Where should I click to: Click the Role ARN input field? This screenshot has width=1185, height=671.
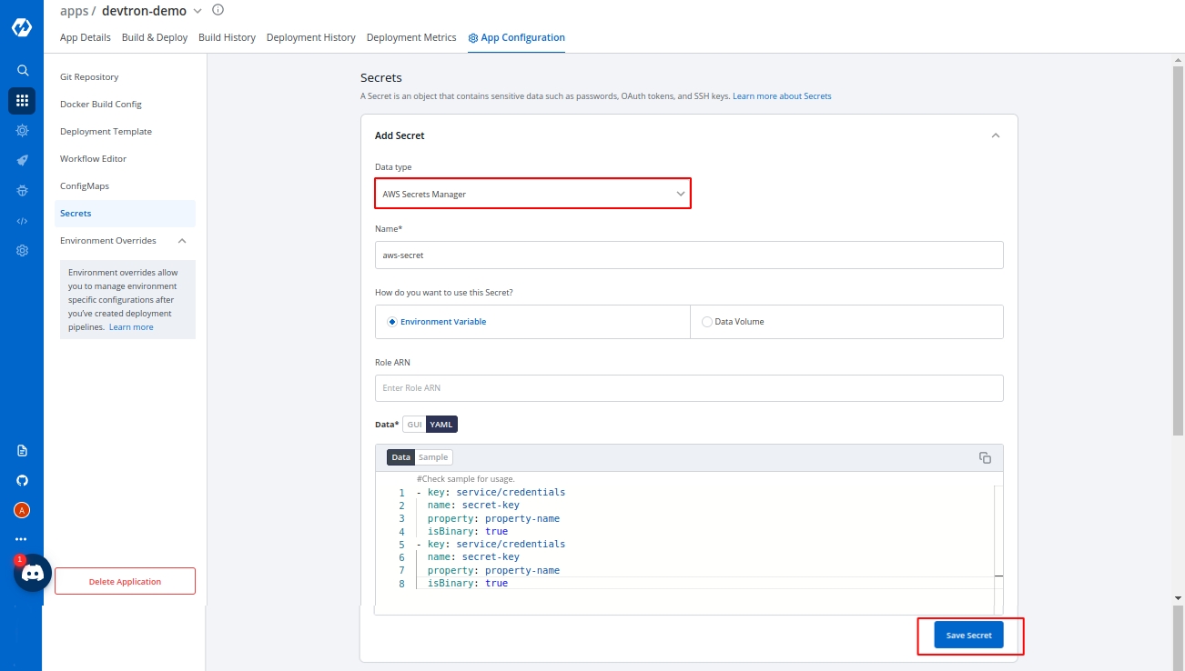[x=688, y=388]
